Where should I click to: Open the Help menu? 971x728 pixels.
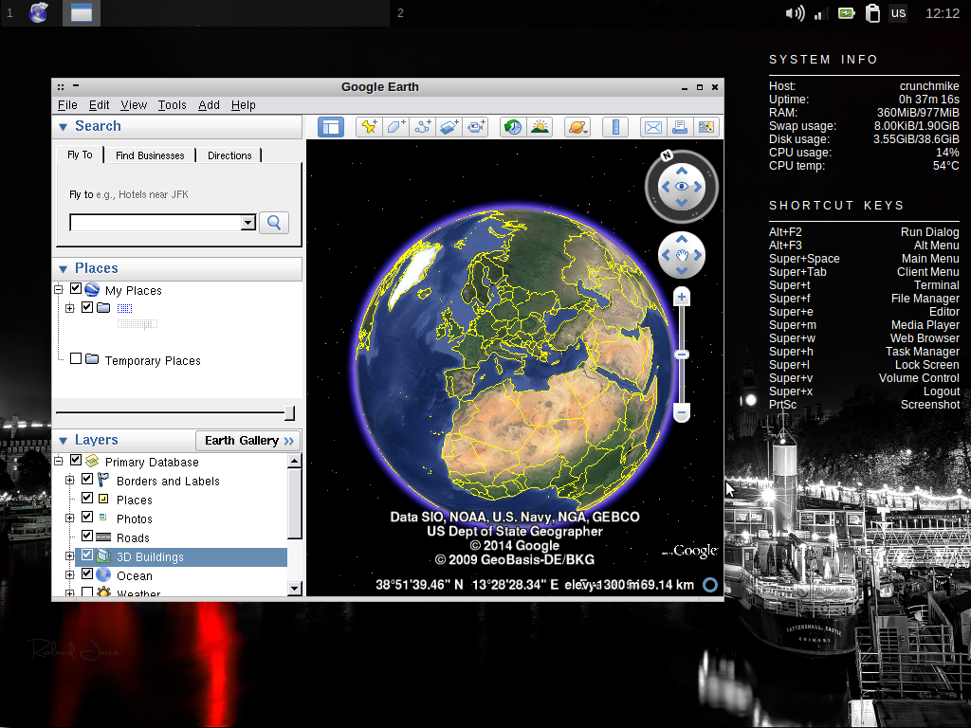tap(244, 105)
